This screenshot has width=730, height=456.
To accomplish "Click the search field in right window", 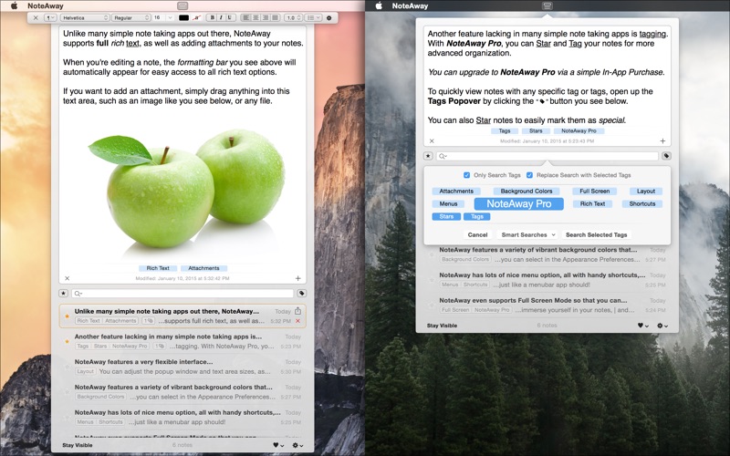I will click(x=547, y=156).
